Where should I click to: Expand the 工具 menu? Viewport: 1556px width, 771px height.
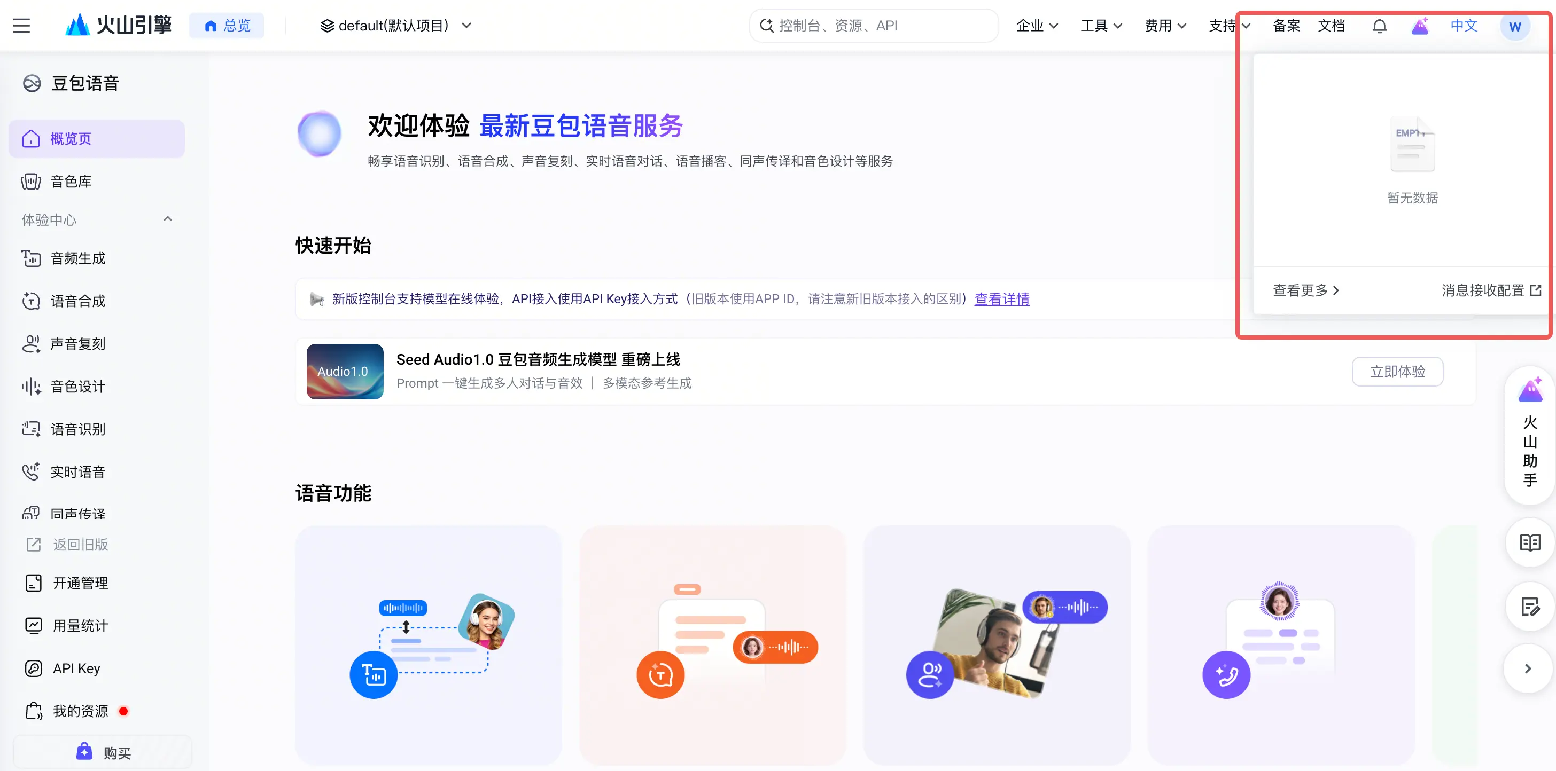pyautogui.click(x=1101, y=25)
